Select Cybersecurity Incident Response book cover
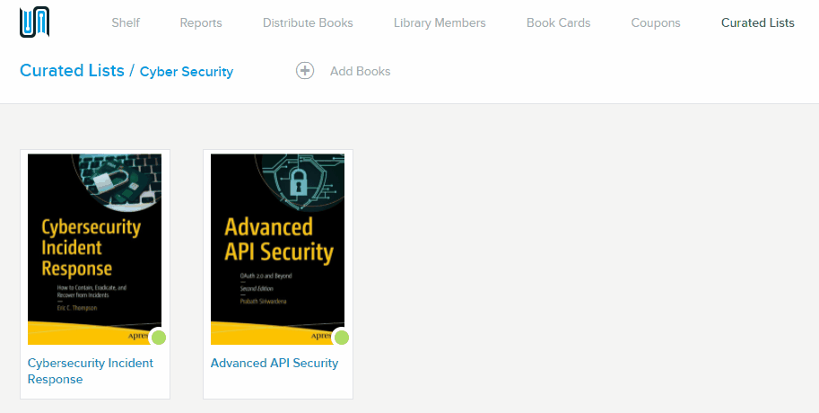The image size is (819, 413). click(x=94, y=249)
